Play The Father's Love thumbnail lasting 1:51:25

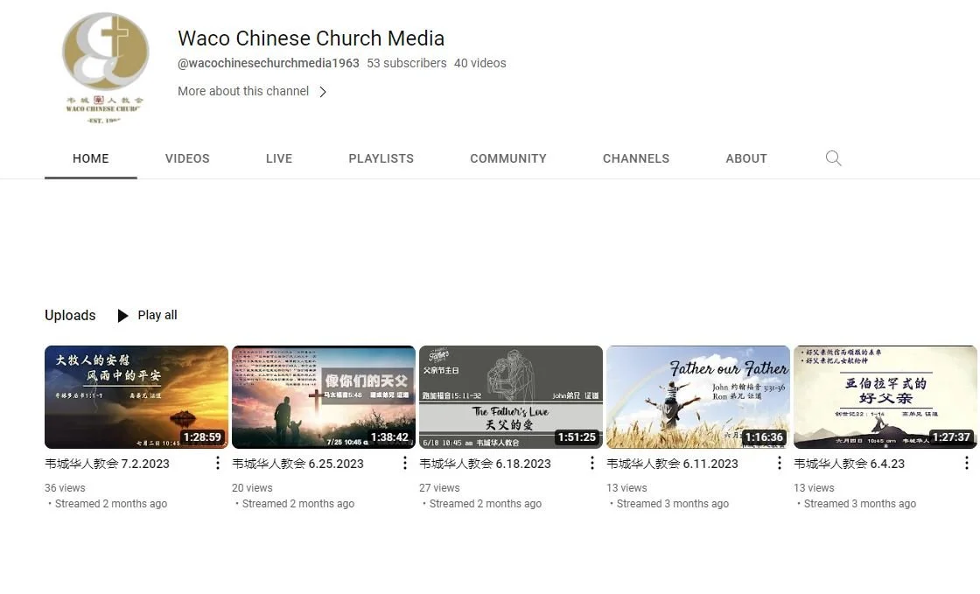[x=511, y=397]
